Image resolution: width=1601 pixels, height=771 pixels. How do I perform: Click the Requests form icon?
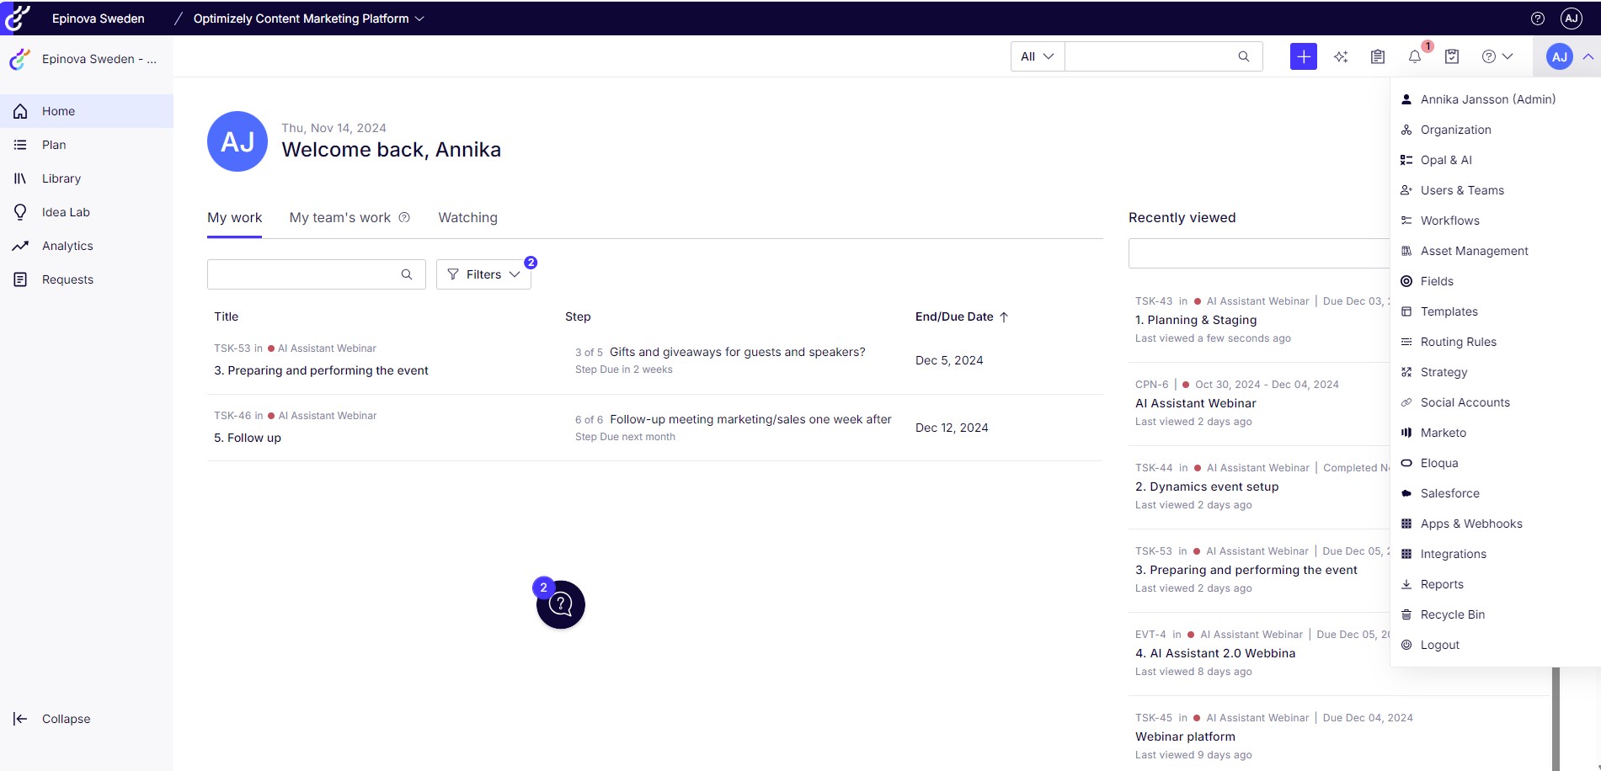[20, 279]
